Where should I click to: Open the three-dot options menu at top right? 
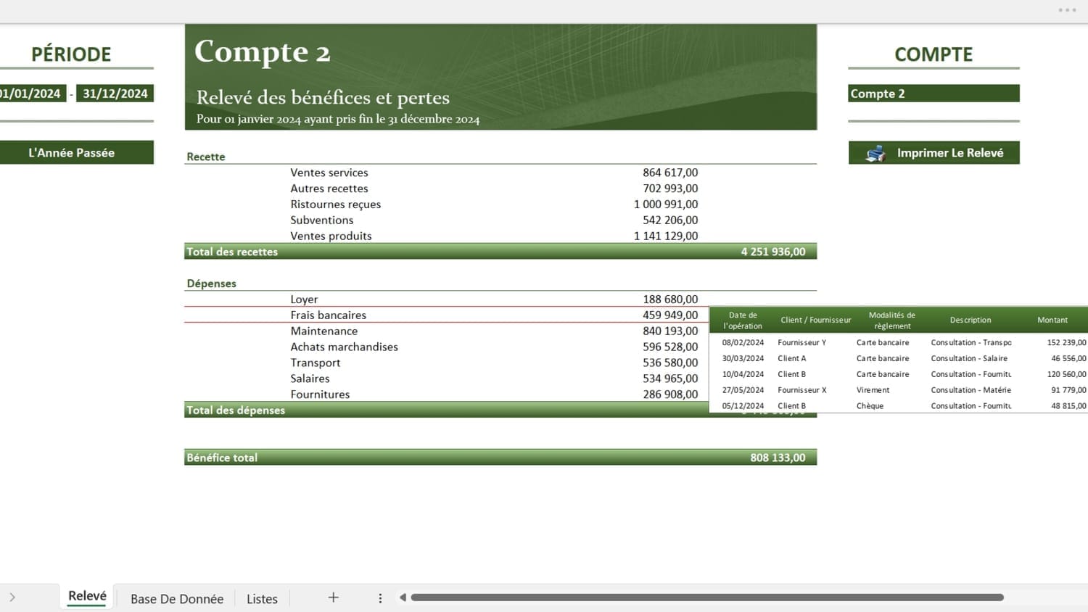click(x=1067, y=10)
